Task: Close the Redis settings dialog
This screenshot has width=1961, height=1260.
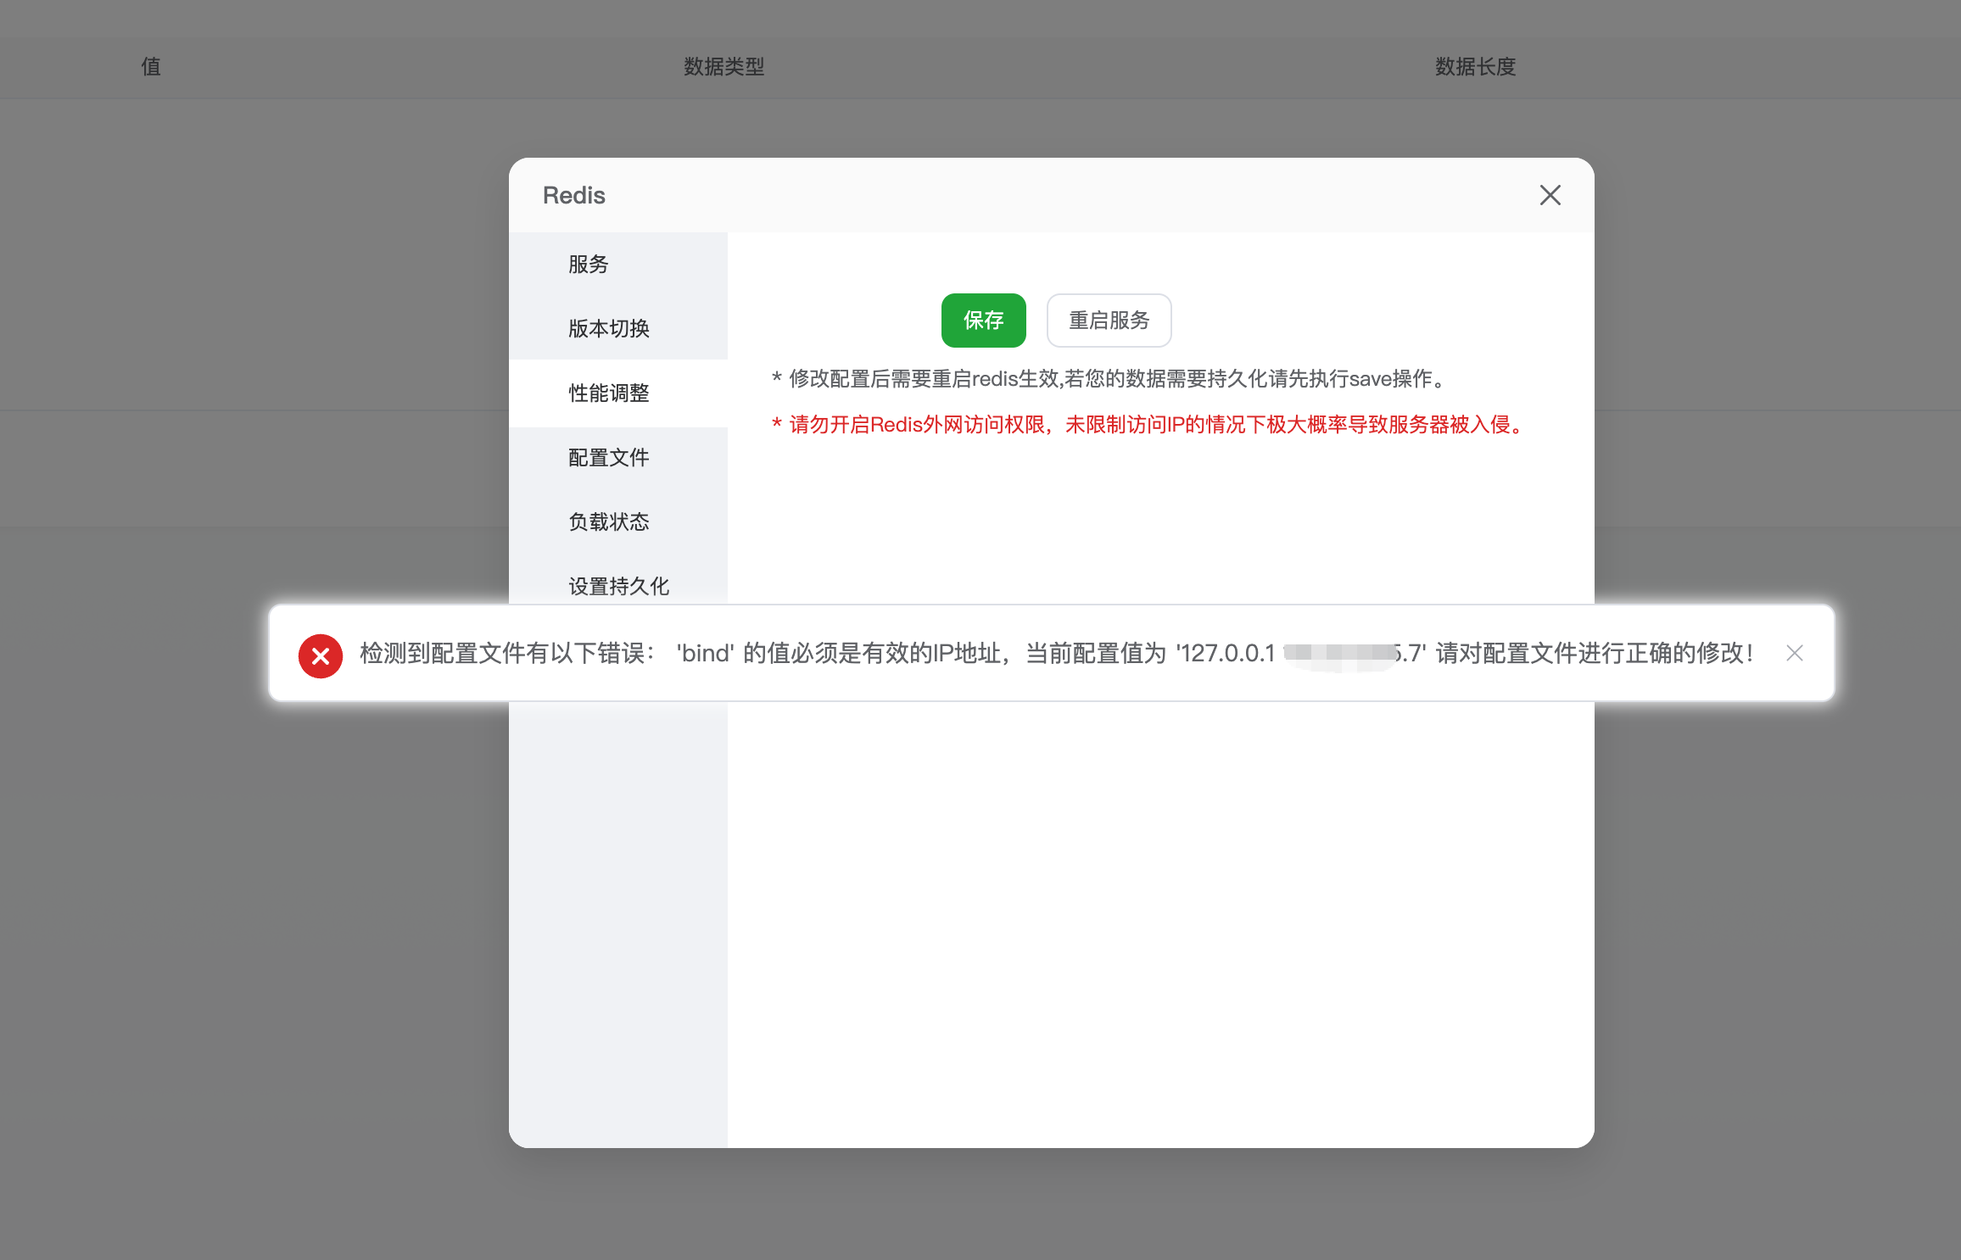Action: point(1550,195)
